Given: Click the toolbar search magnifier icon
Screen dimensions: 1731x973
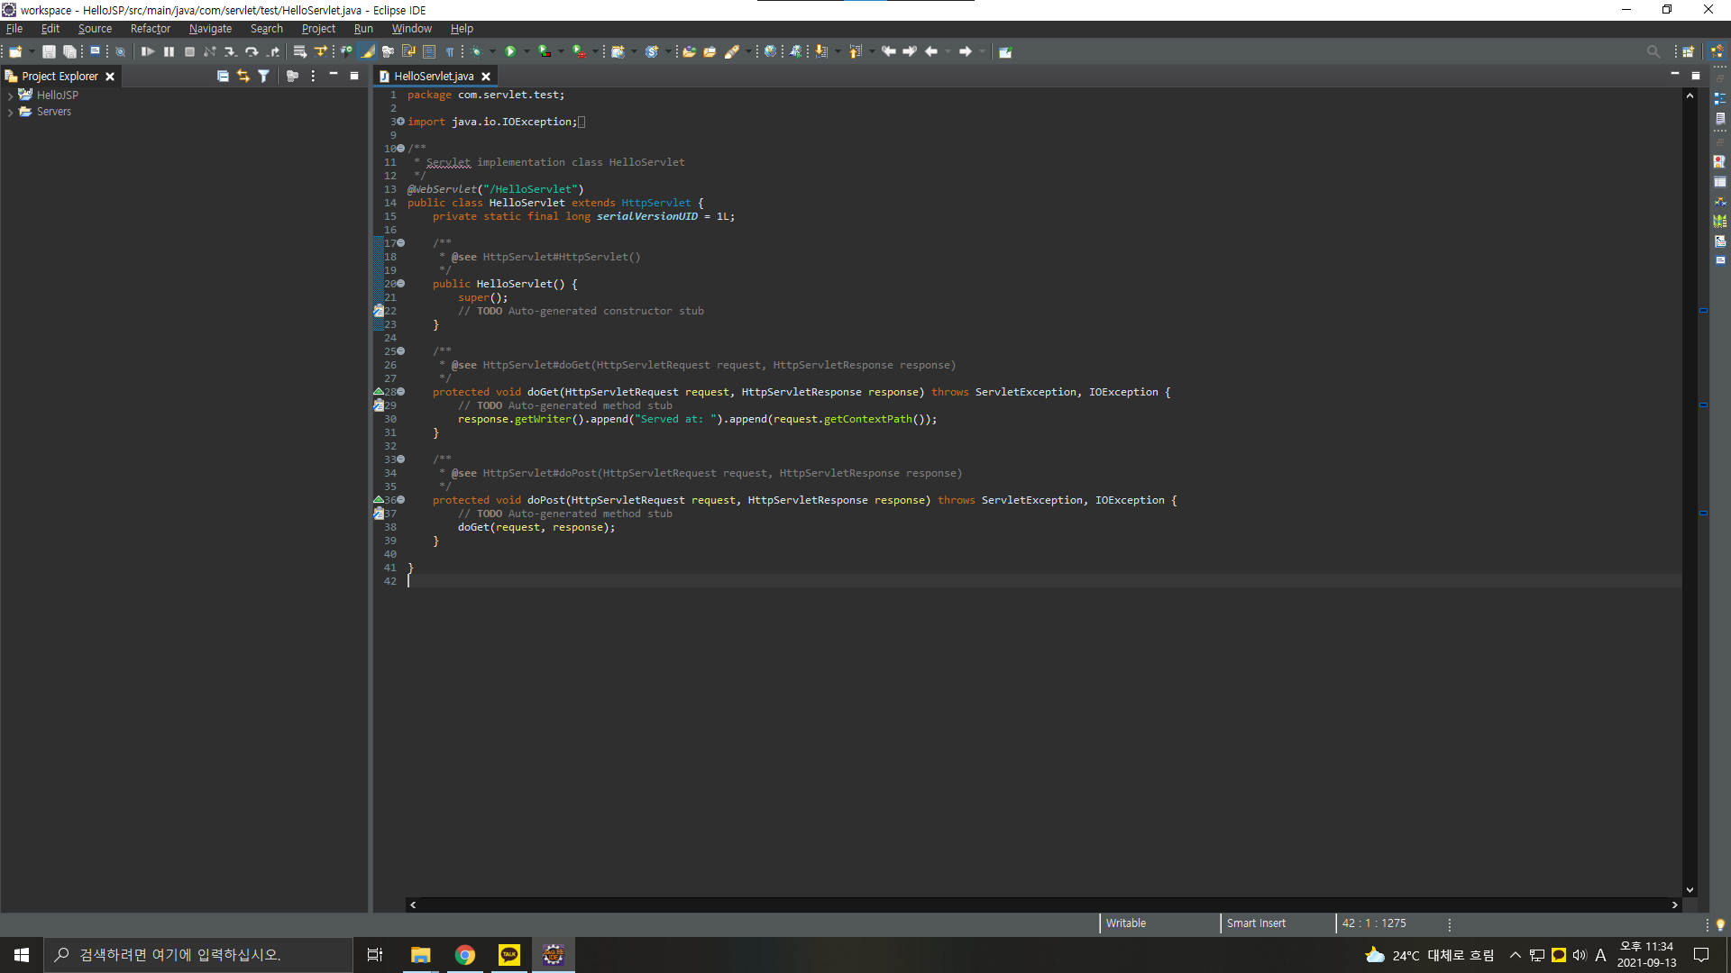Looking at the screenshot, I should pos(1653,52).
